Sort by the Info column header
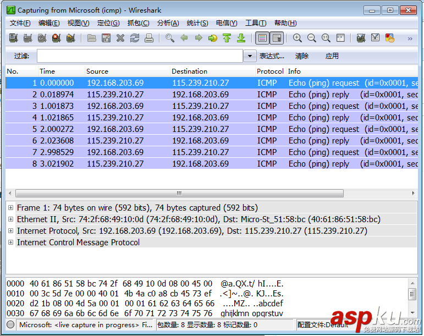The image size is (424, 336). coord(352,71)
